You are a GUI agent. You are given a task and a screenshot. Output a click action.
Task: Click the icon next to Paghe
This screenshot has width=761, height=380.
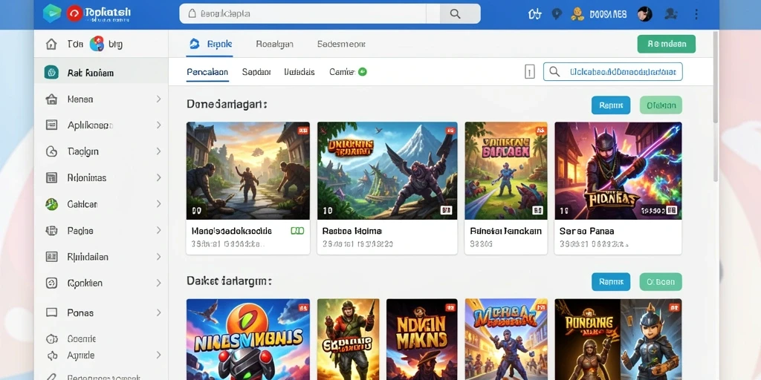(51, 231)
